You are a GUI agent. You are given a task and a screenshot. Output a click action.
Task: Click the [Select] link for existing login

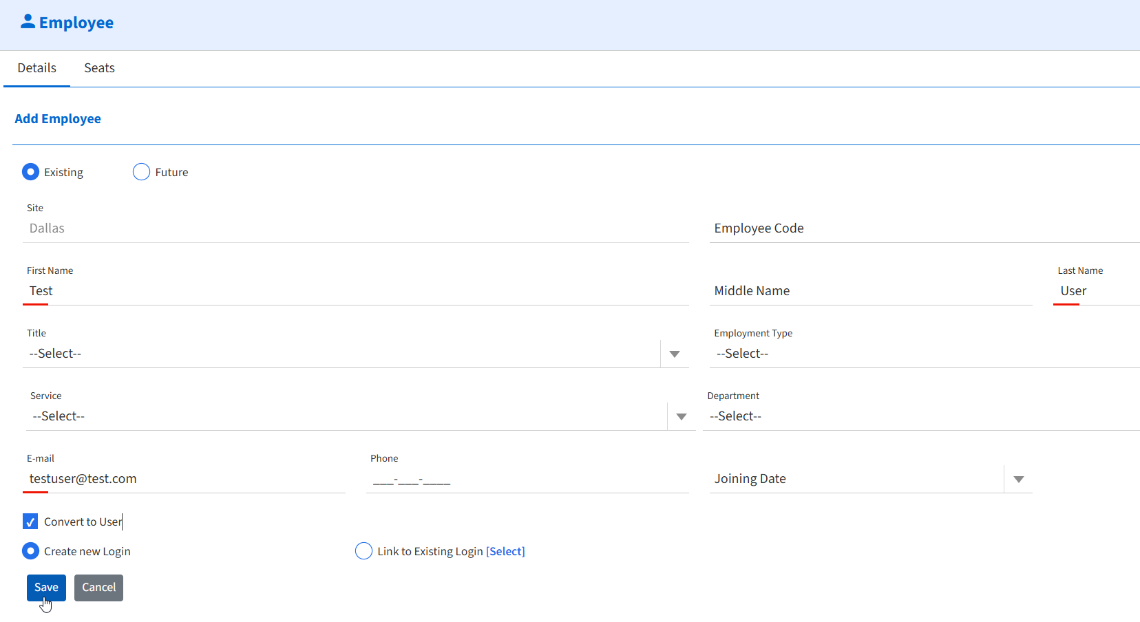click(x=506, y=550)
